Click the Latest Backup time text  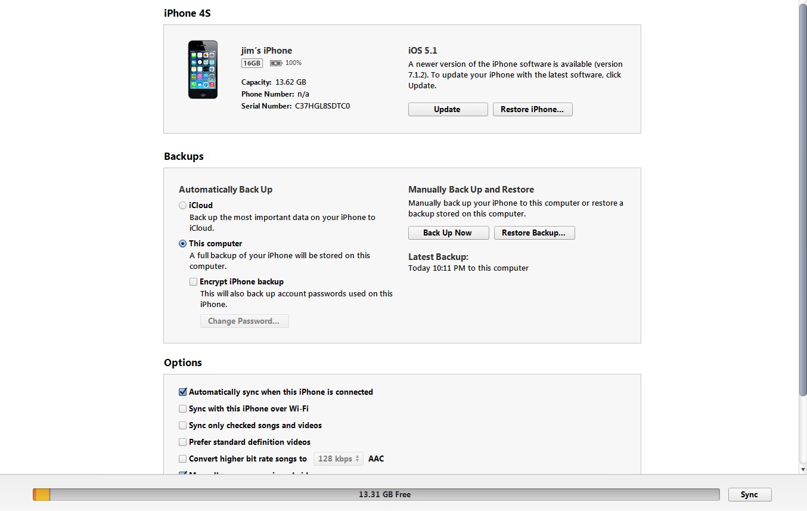tap(468, 268)
